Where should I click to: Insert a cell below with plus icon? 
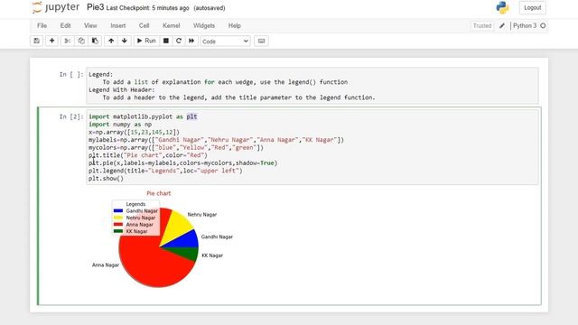(x=51, y=41)
